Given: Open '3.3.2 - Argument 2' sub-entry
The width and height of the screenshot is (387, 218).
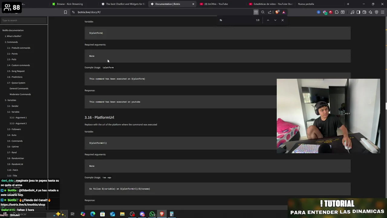Looking at the screenshot, I should [18, 123].
